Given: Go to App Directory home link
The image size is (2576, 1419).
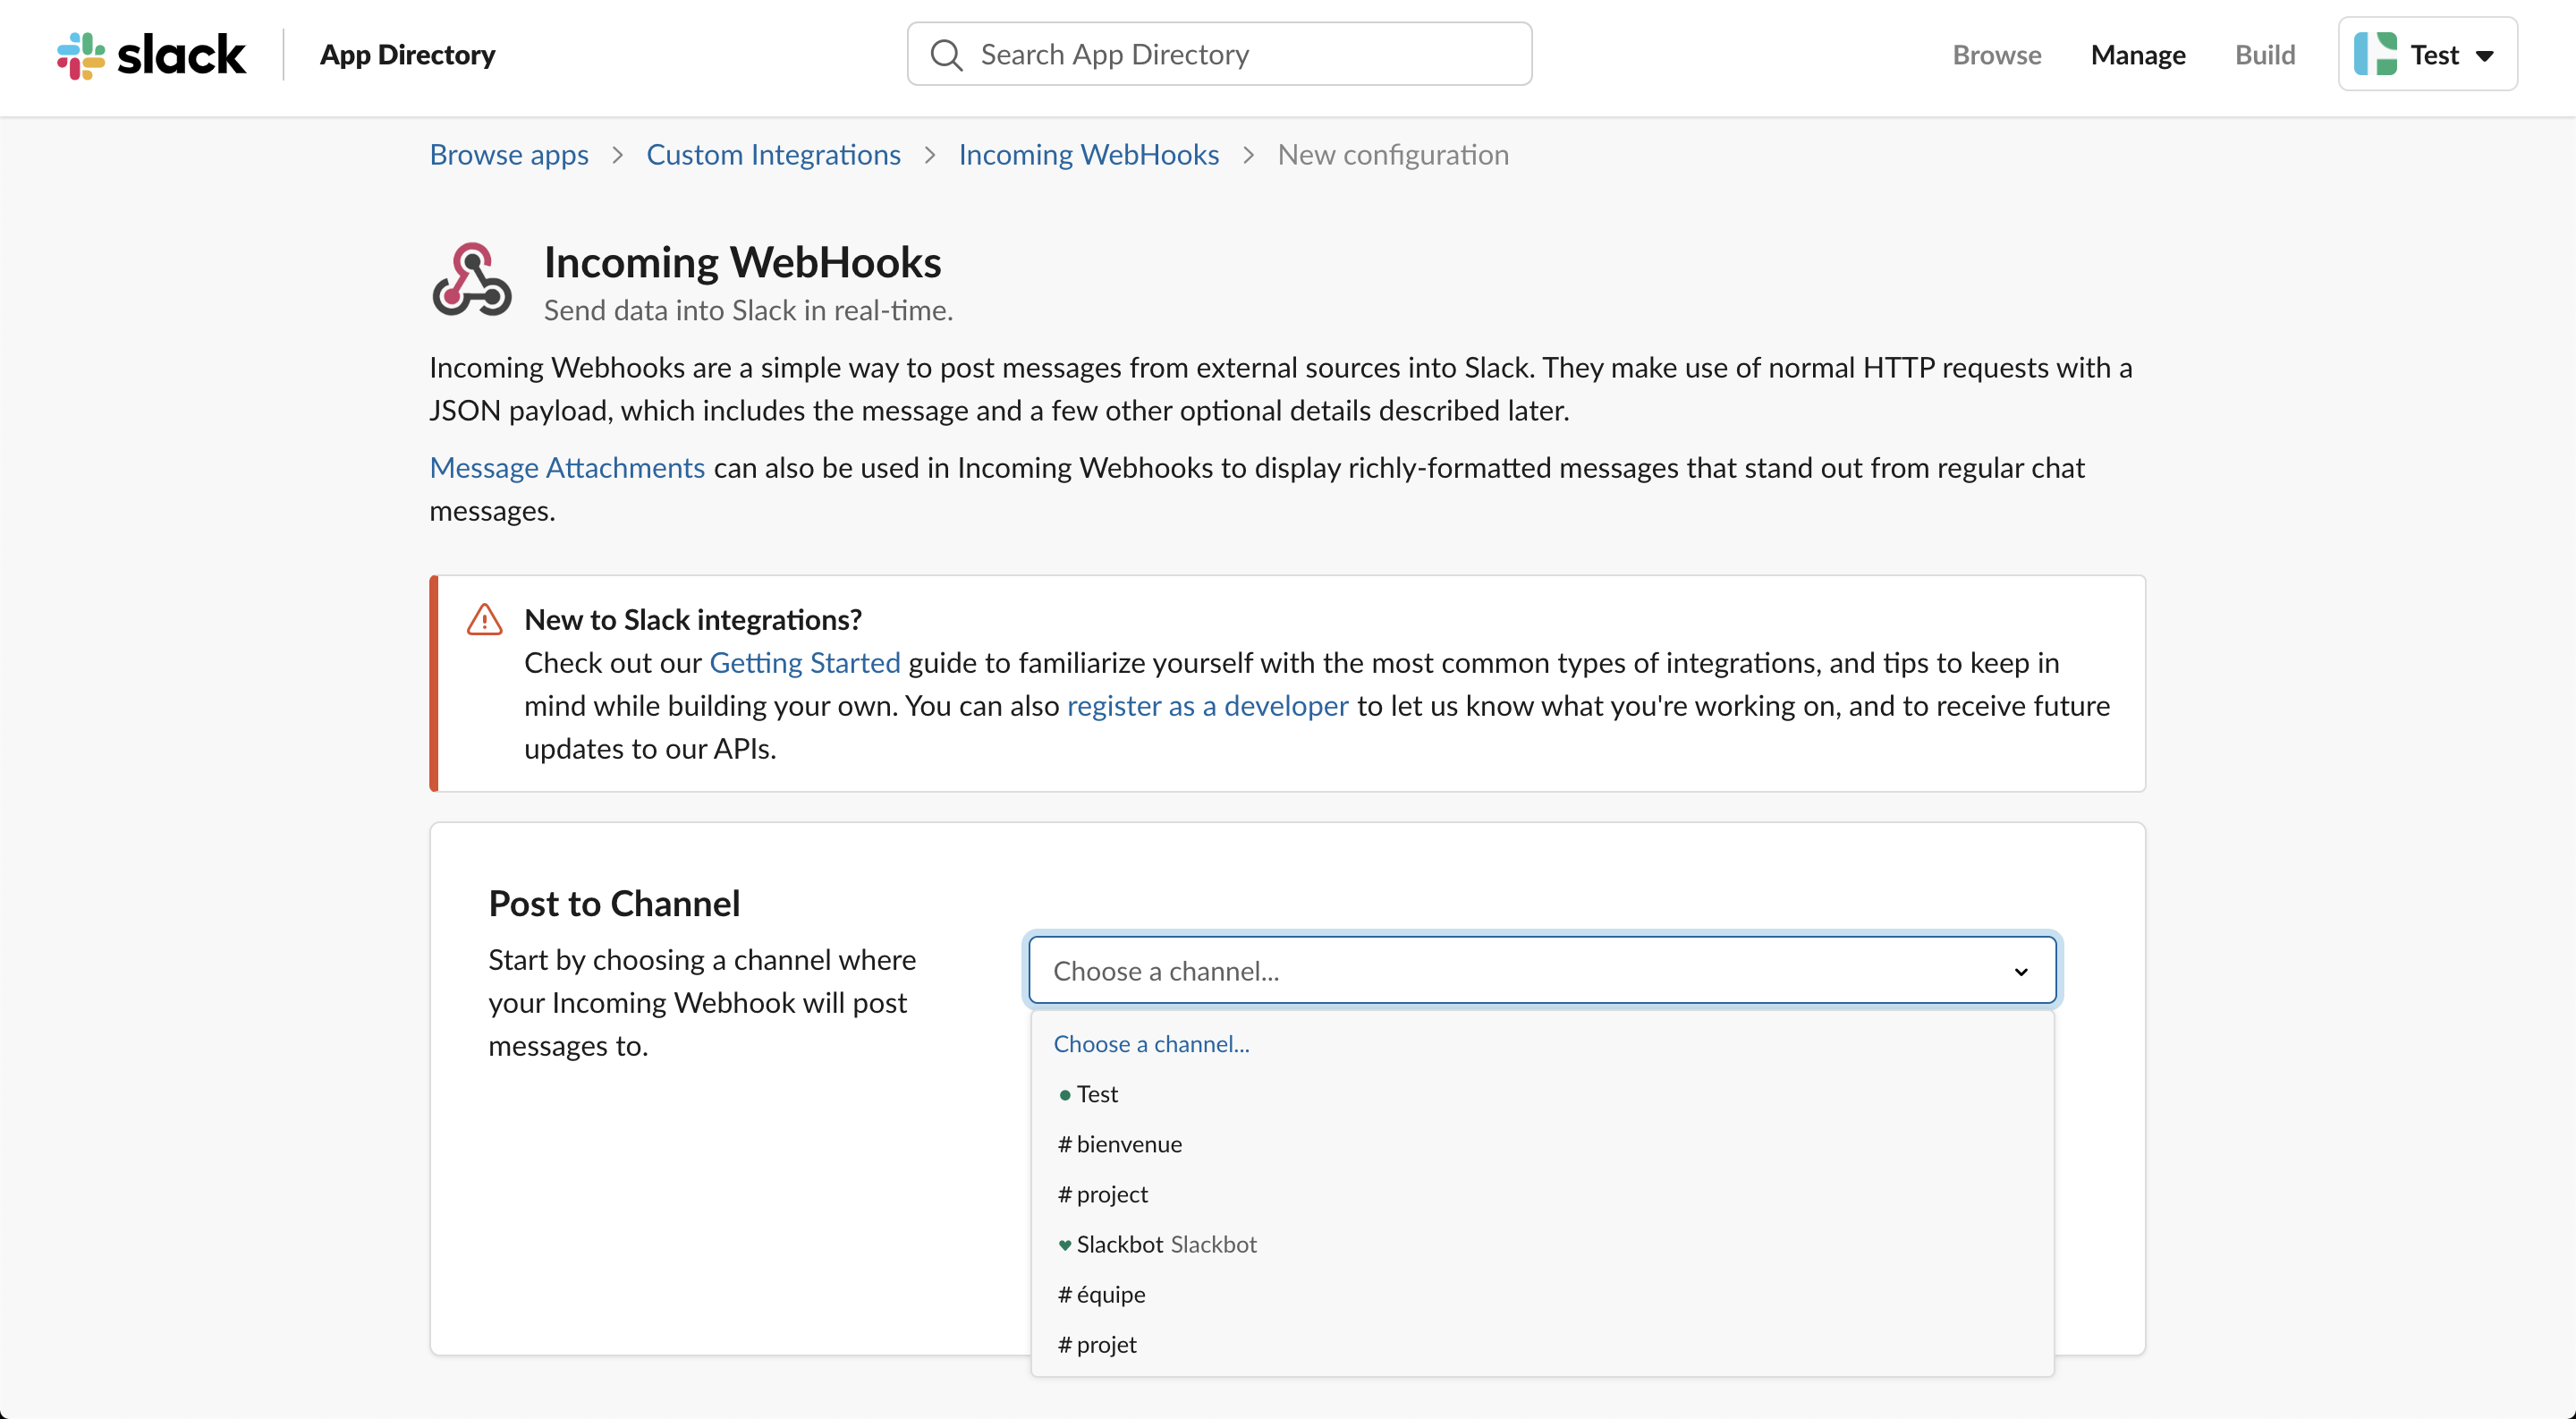Looking at the screenshot, I should 407,55.
